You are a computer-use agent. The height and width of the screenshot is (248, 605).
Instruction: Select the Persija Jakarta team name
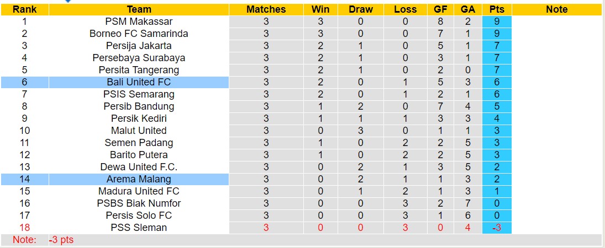point(139,46)
